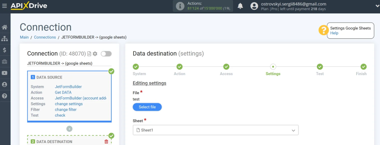The height and width of the screenshot is (145, 380).
Task: Open notifications bell
Action: coord(240,6)
